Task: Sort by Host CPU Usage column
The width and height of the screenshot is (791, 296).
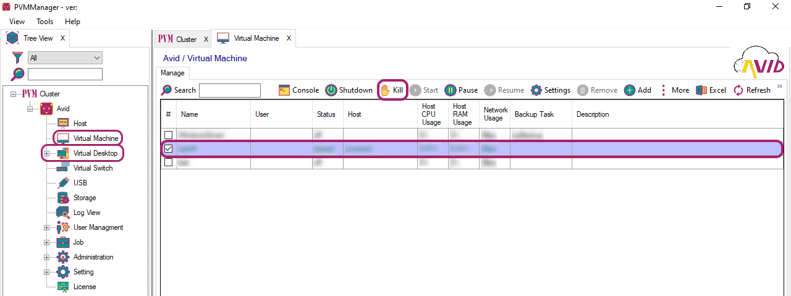Action: (x=433, y=114)
